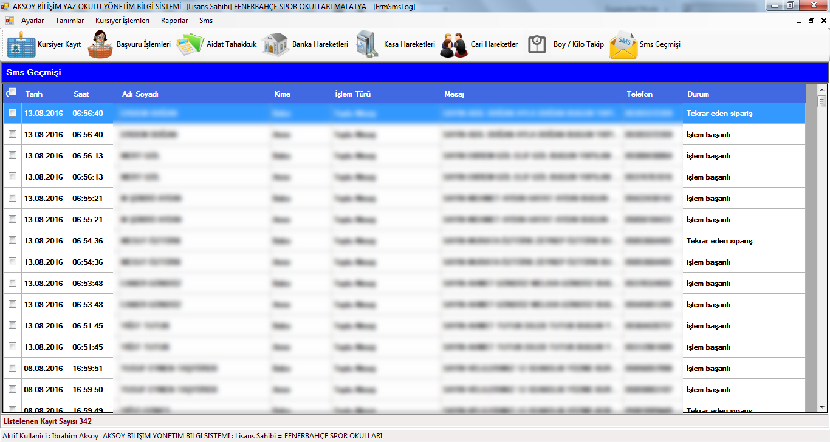Open Boy / Kilo Takip scale icon
This screenshot has height=442, width=830.
click(x=537, y=44)
